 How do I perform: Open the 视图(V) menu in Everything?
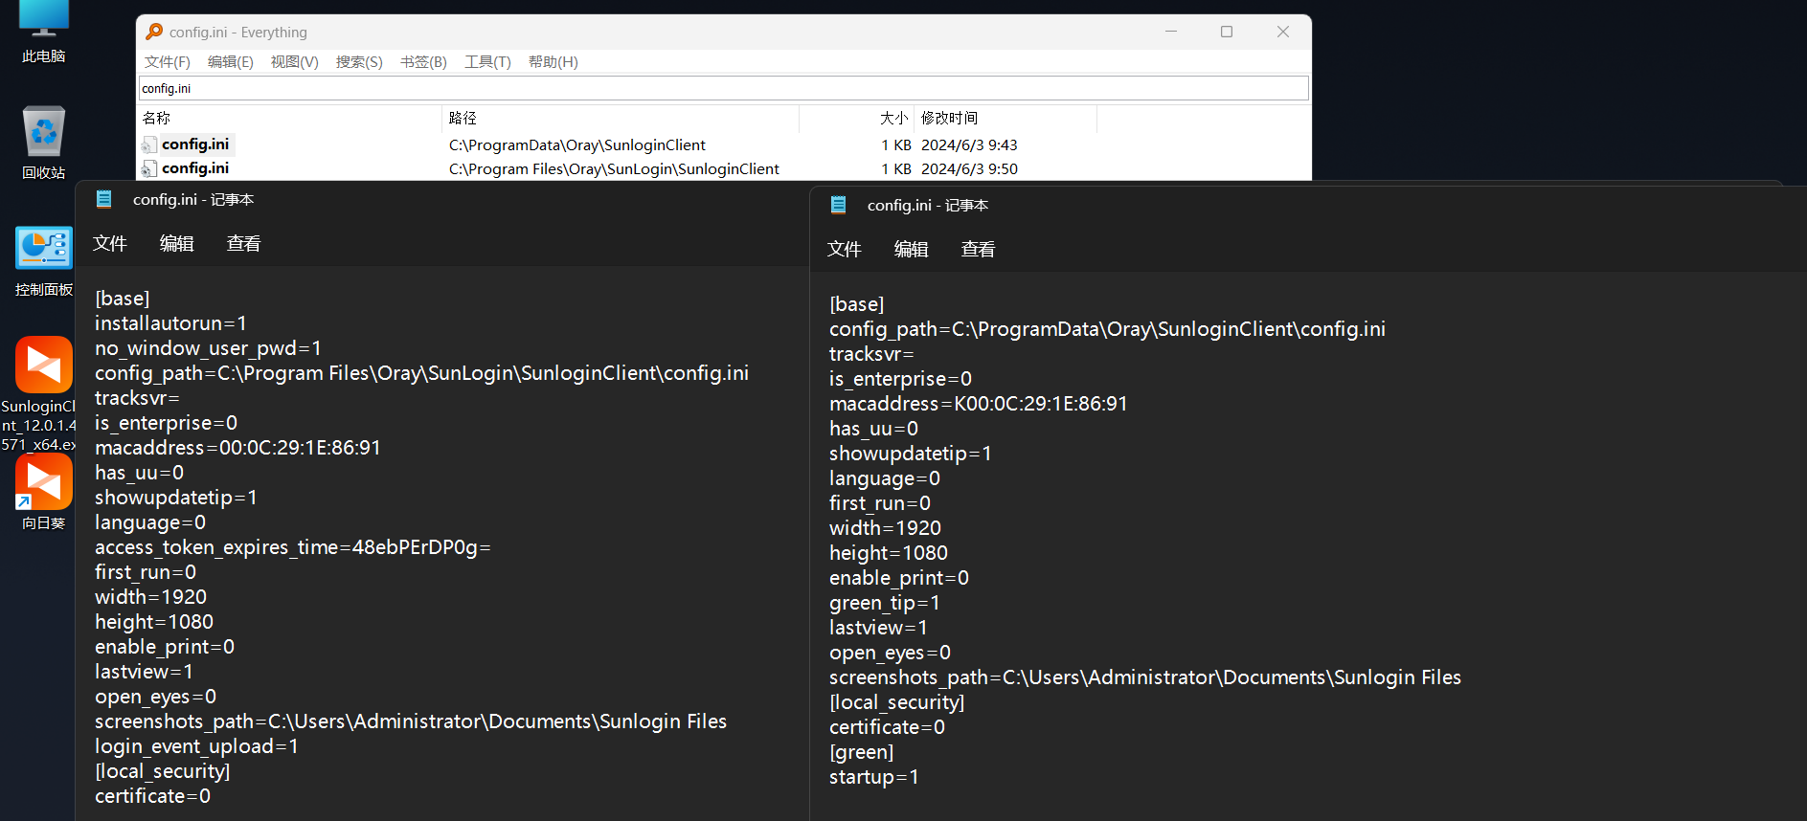295,62
